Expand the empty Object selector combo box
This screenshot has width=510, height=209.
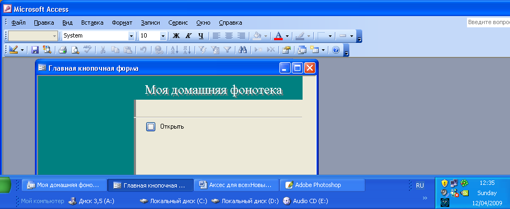click(54, 36)
